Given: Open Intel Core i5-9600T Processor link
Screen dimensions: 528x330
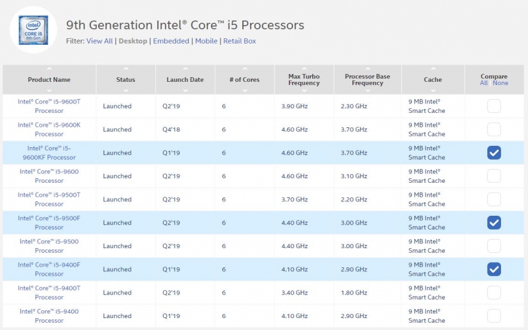Looking at the screenshot, I should coord(49,106).
